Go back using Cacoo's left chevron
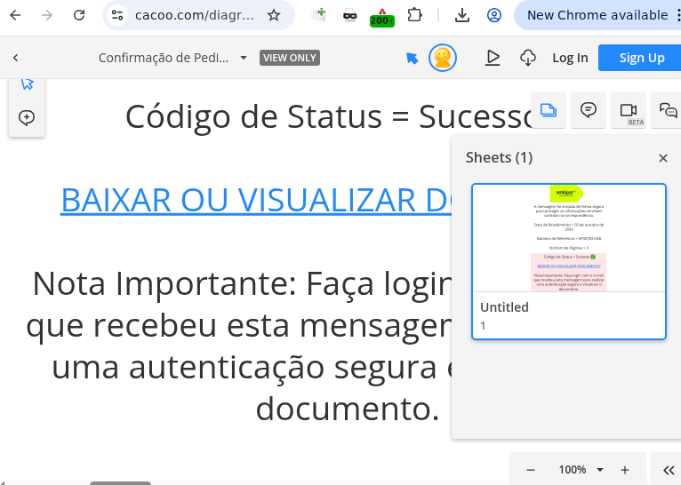Screen dimensions: 681x485 click(16, 58)
